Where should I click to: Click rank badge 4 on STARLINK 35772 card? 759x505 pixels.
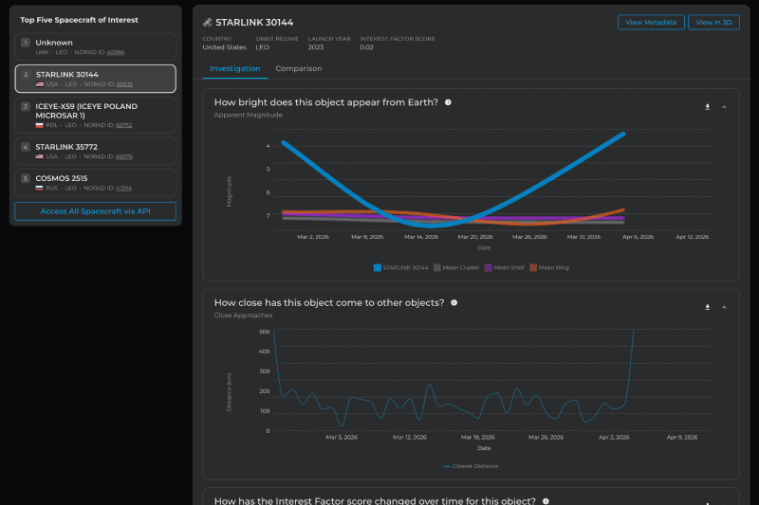(26, 147)
